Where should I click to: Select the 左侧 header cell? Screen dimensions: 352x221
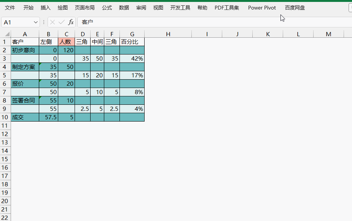48,42
